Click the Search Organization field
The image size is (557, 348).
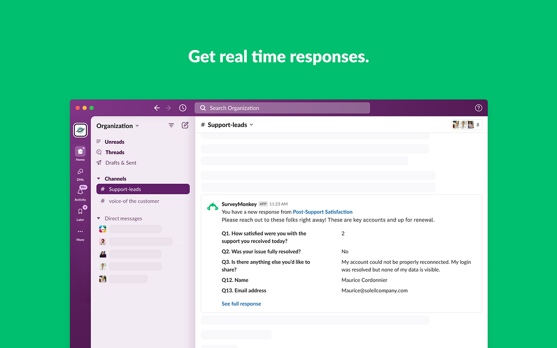[282, 108]
